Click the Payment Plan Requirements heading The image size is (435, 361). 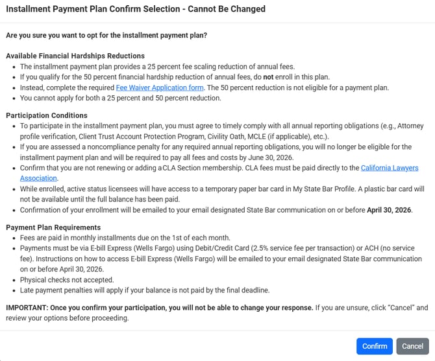(53, 227)
